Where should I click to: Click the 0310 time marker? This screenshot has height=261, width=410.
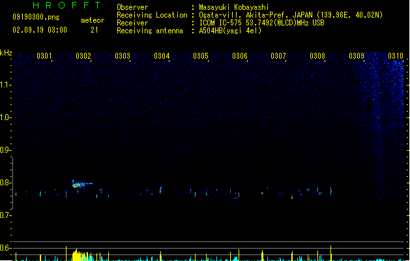[x=396, y=55]
